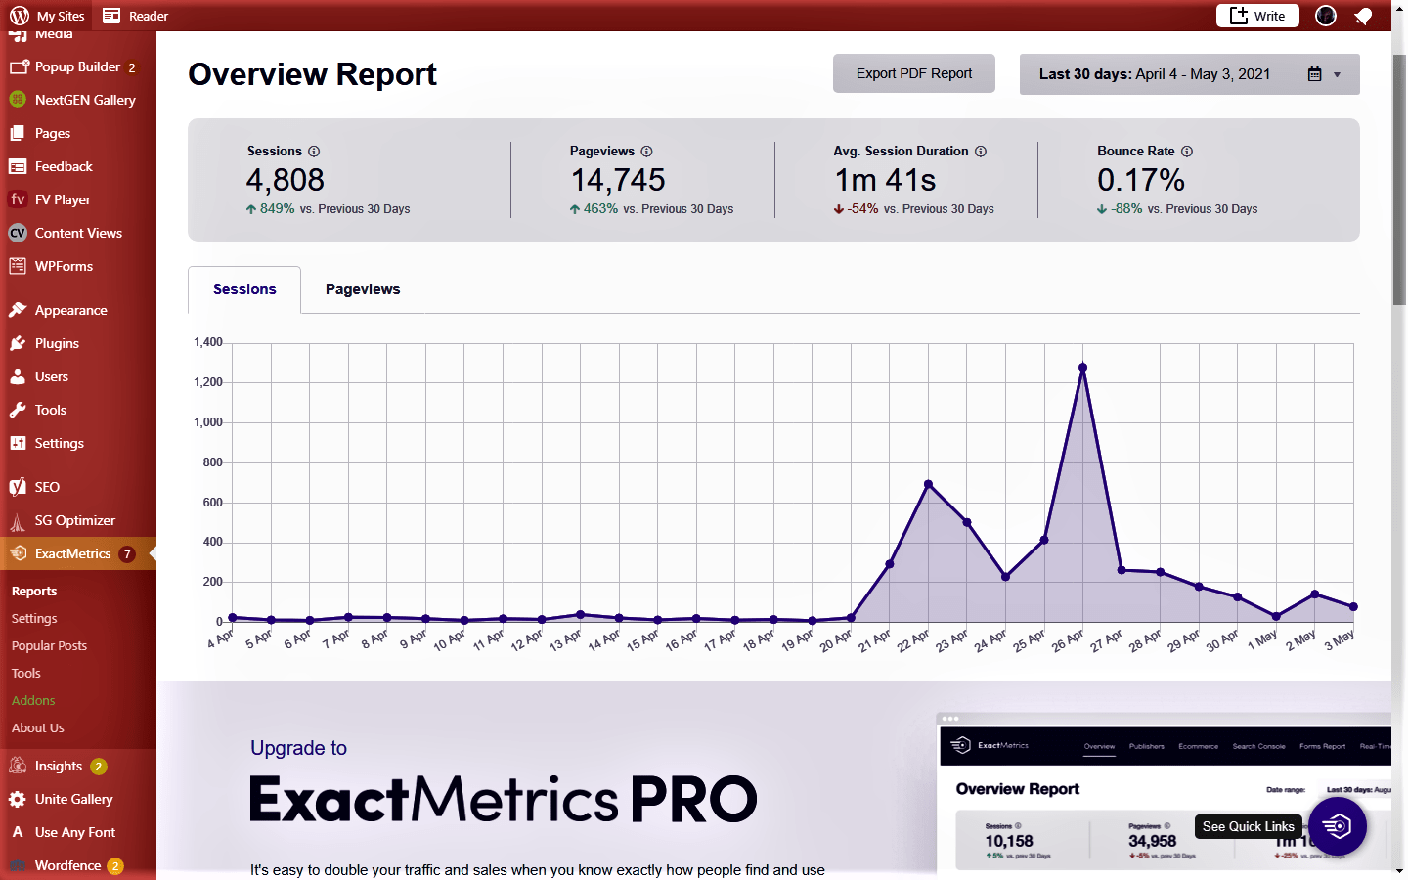Image resolution: width=1408 pixels, height=880 pixels.
Task: Click the Insights sidebar icon
Action: [x=18, y=766]
